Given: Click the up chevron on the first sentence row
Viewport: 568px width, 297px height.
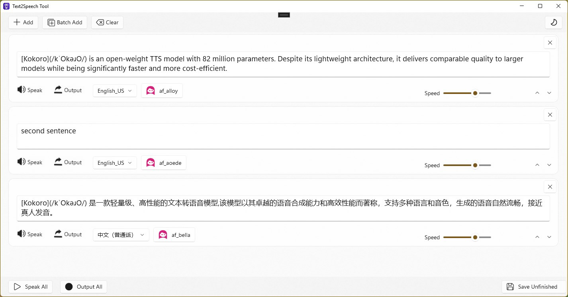Looking at the screenshot, I should click(x=537, y=92).
